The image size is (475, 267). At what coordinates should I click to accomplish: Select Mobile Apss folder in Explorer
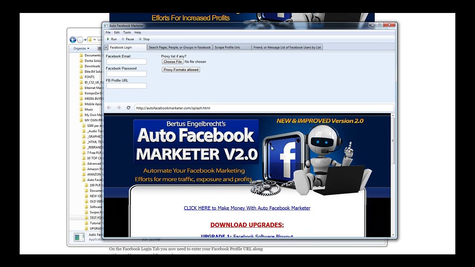point(90,104)
